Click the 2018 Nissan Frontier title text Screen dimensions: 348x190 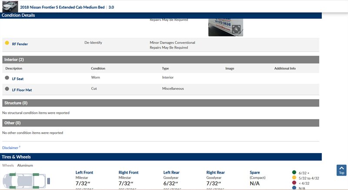coord(63,7)
